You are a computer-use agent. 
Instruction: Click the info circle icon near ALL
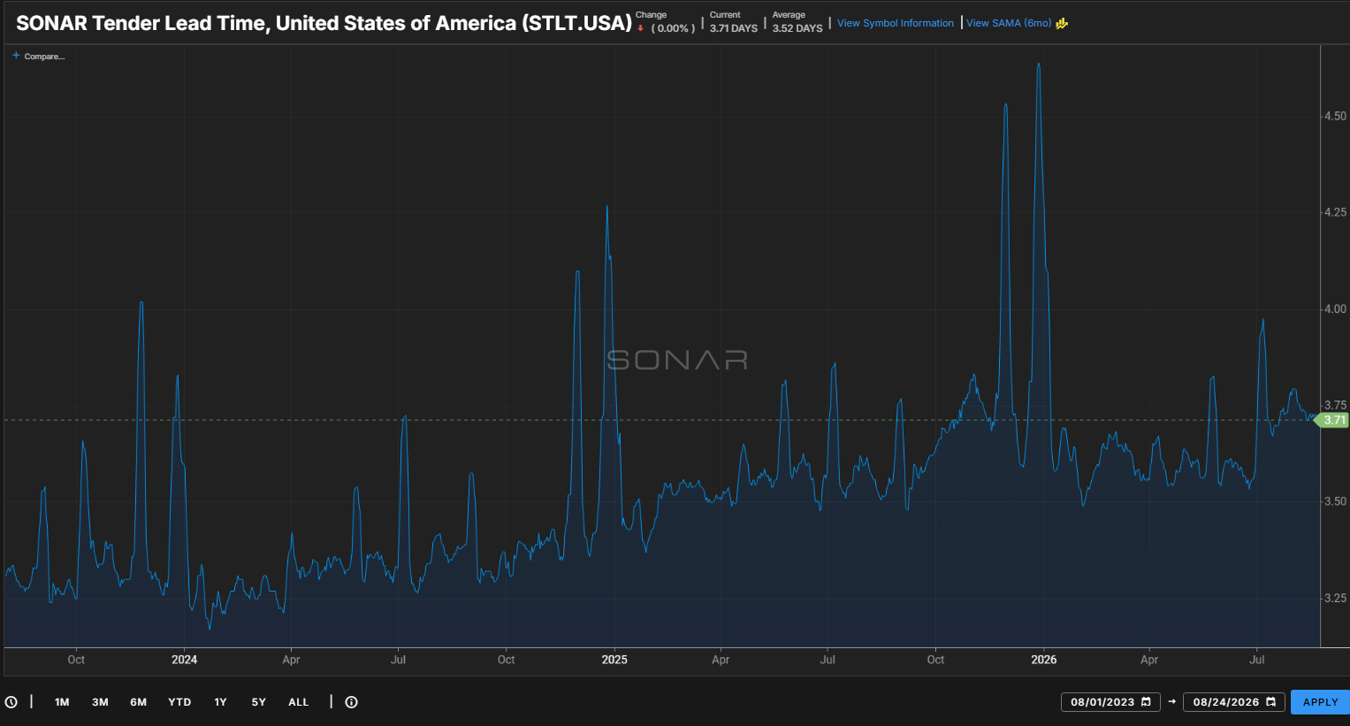(351, 702)
